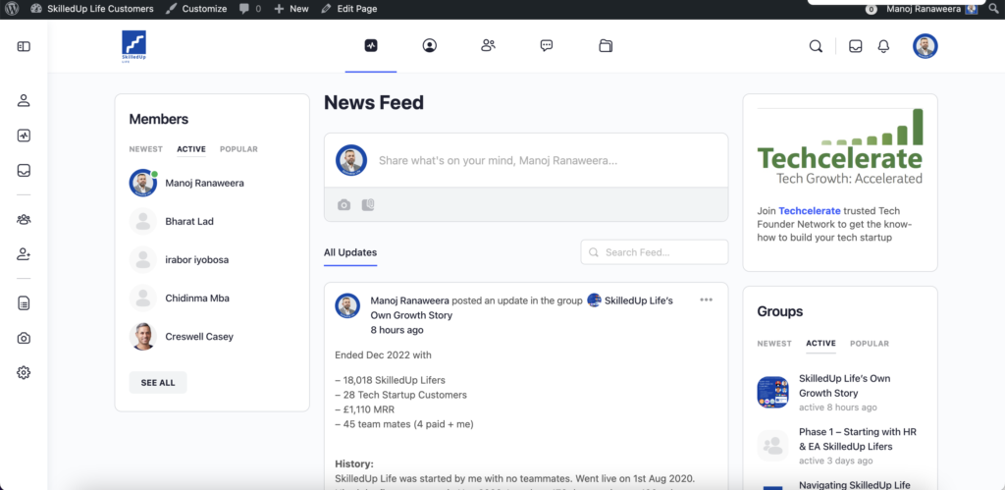Click the SkilledUp Life logo

pyautogui.click(x=133, y=46)
